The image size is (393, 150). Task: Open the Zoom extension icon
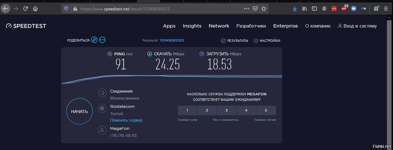pos(354,9)
